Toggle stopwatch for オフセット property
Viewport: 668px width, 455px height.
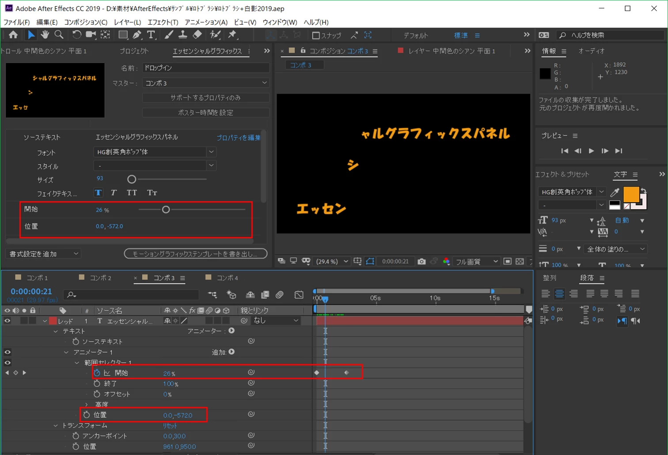pos(97,394)
